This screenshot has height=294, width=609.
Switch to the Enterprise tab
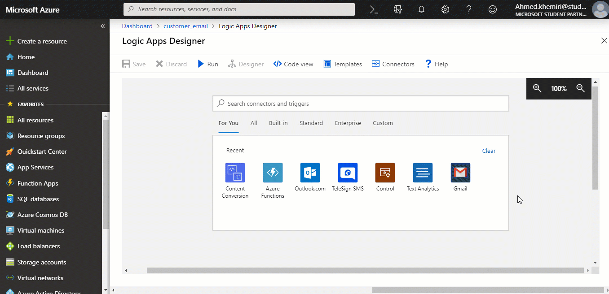[348, 123]
